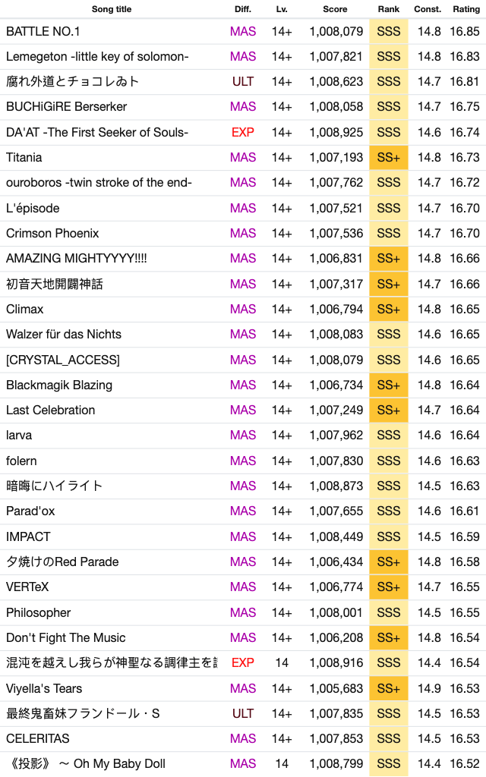
Task: Select the EXP difficulty label for DA'AT
Action: [243, 132]
